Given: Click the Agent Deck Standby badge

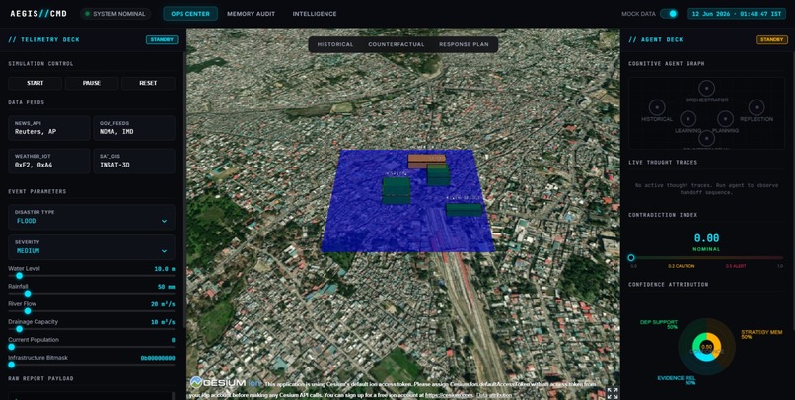Looking at the screenshot, I should pyautogui.click(x=771, y=39).
